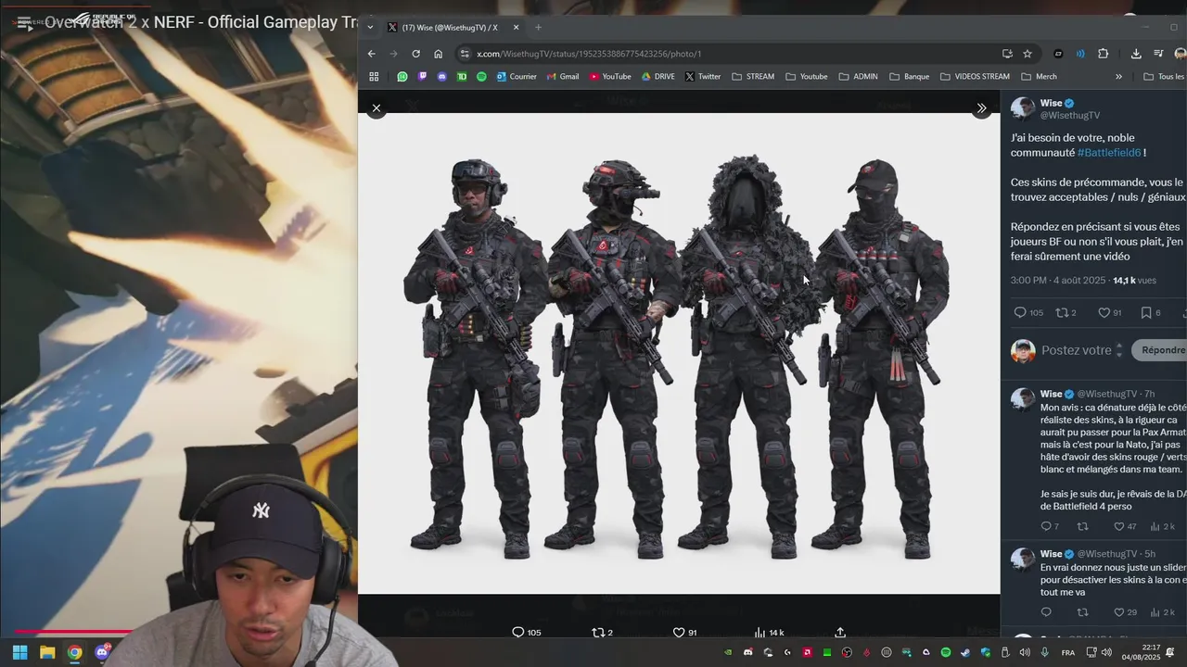Expand the VIDEOS STREAM bookmarks folder
The width and height of the screenshot is (1187, 667).
(975, 77)
